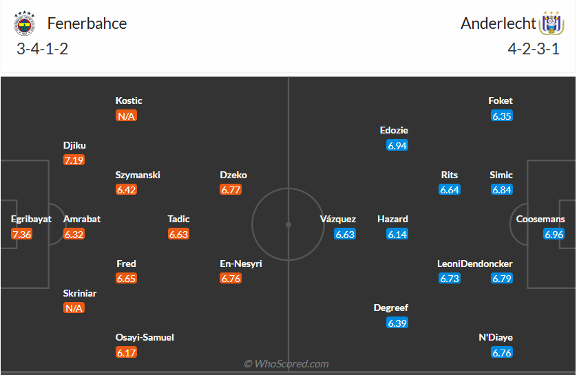The image size is (579, 375).
Task: Click Osayi-Samuel's 6.17 rating badge
Action: click(x=127, y=352)
